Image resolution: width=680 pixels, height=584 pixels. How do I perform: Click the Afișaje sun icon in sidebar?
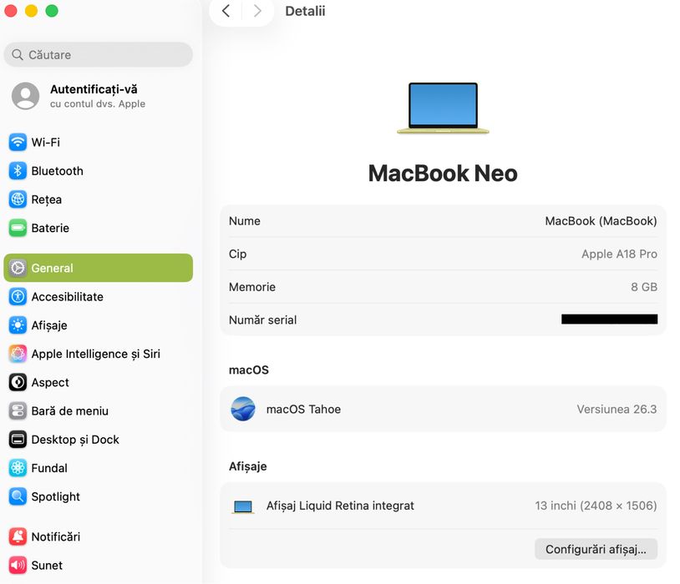tap(18, 325)
